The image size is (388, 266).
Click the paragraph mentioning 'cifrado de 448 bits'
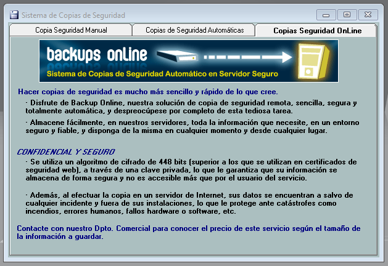pos(191,170)
